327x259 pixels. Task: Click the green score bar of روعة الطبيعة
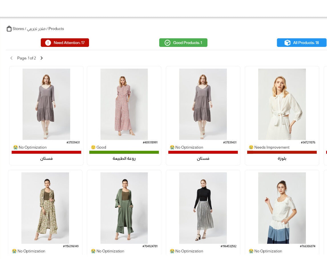point(124,152)
